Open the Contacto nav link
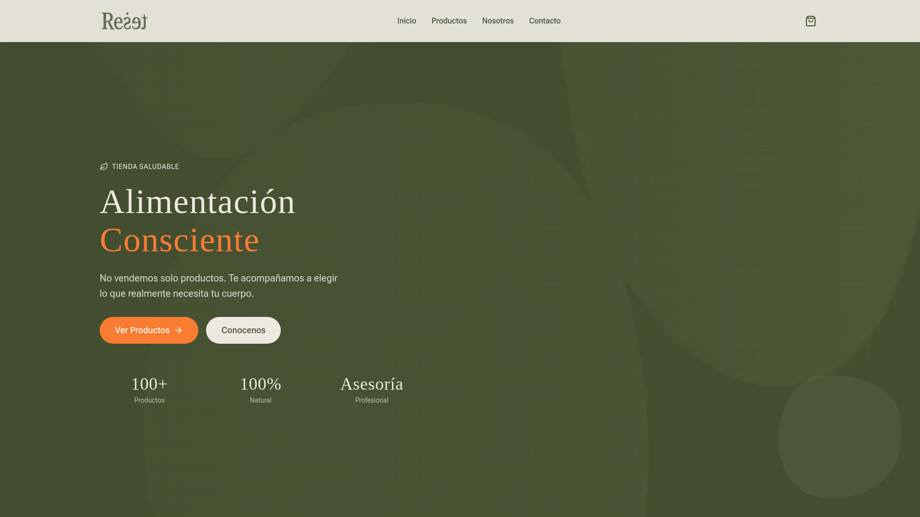Viewport: 920px width, 517px height. 545,21
